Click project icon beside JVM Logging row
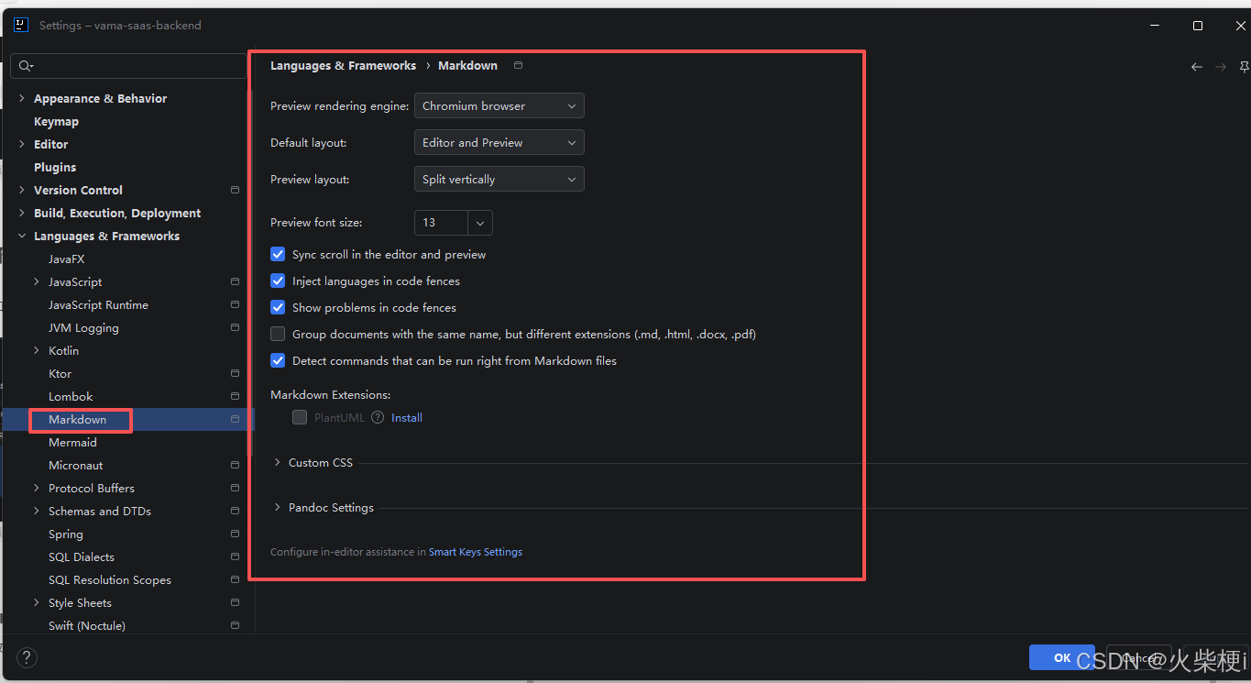The width and height of the screenshot is (1251, 683). click(235, 327)
